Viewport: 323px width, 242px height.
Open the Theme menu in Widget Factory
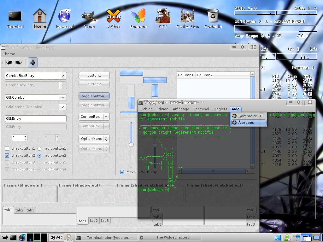(x=9, y=54)
